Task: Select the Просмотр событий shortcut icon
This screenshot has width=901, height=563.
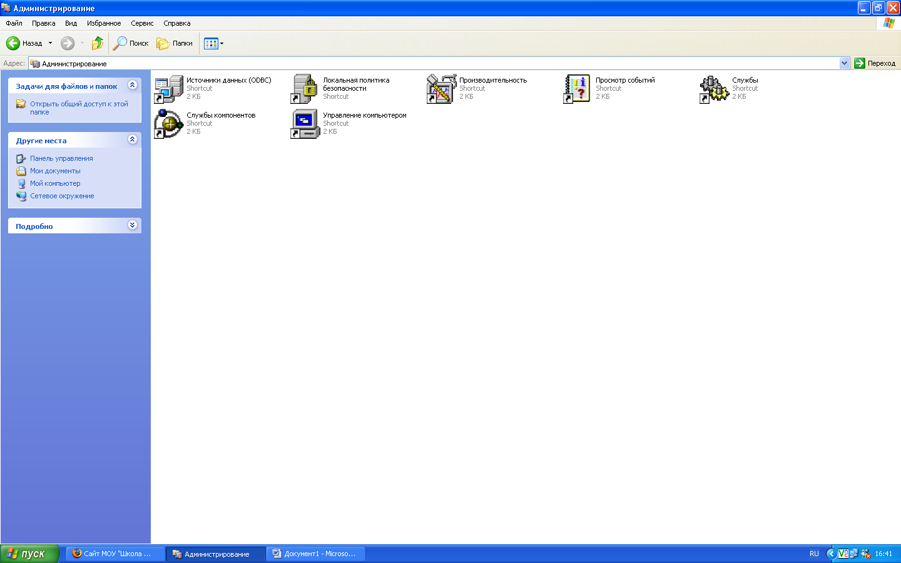Action: pyautogui.click(x=578, y=89)
